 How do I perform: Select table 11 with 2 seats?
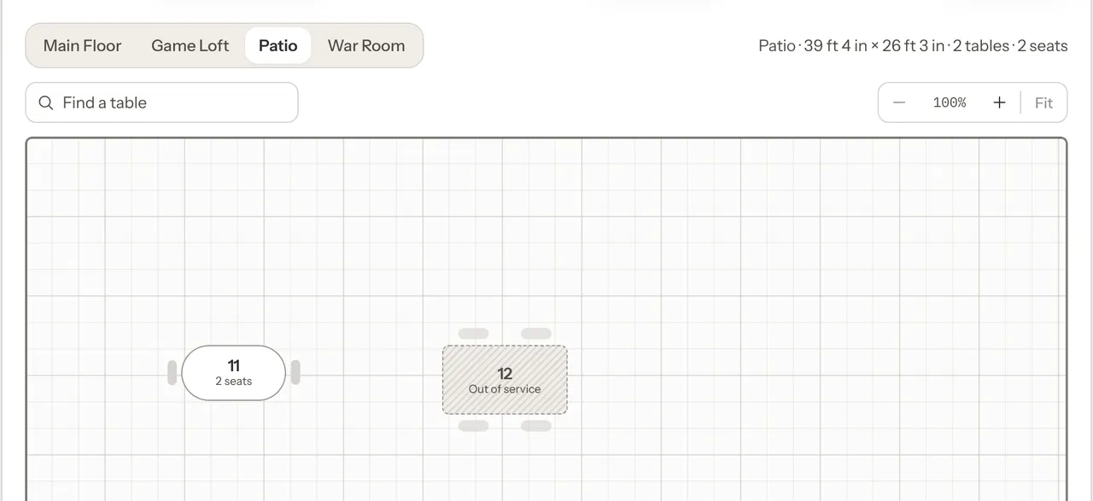click(234, 373)
